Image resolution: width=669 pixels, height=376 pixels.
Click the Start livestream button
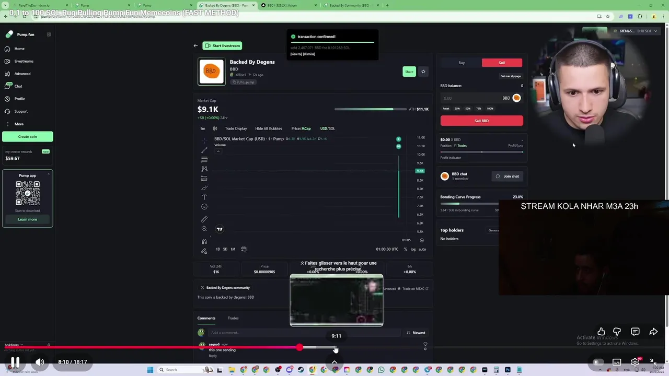click(x=223, y=45)
